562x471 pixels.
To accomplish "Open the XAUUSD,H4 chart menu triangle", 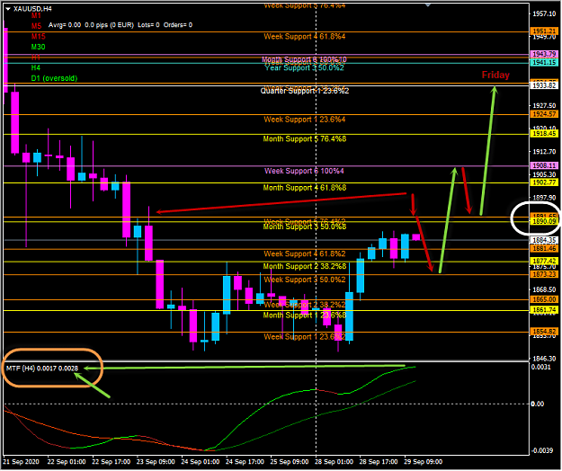I will 8,9.
